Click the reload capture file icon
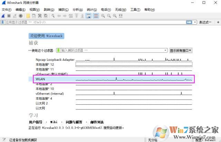This screenshot has width=221, height=142. [x=46, y=16]
